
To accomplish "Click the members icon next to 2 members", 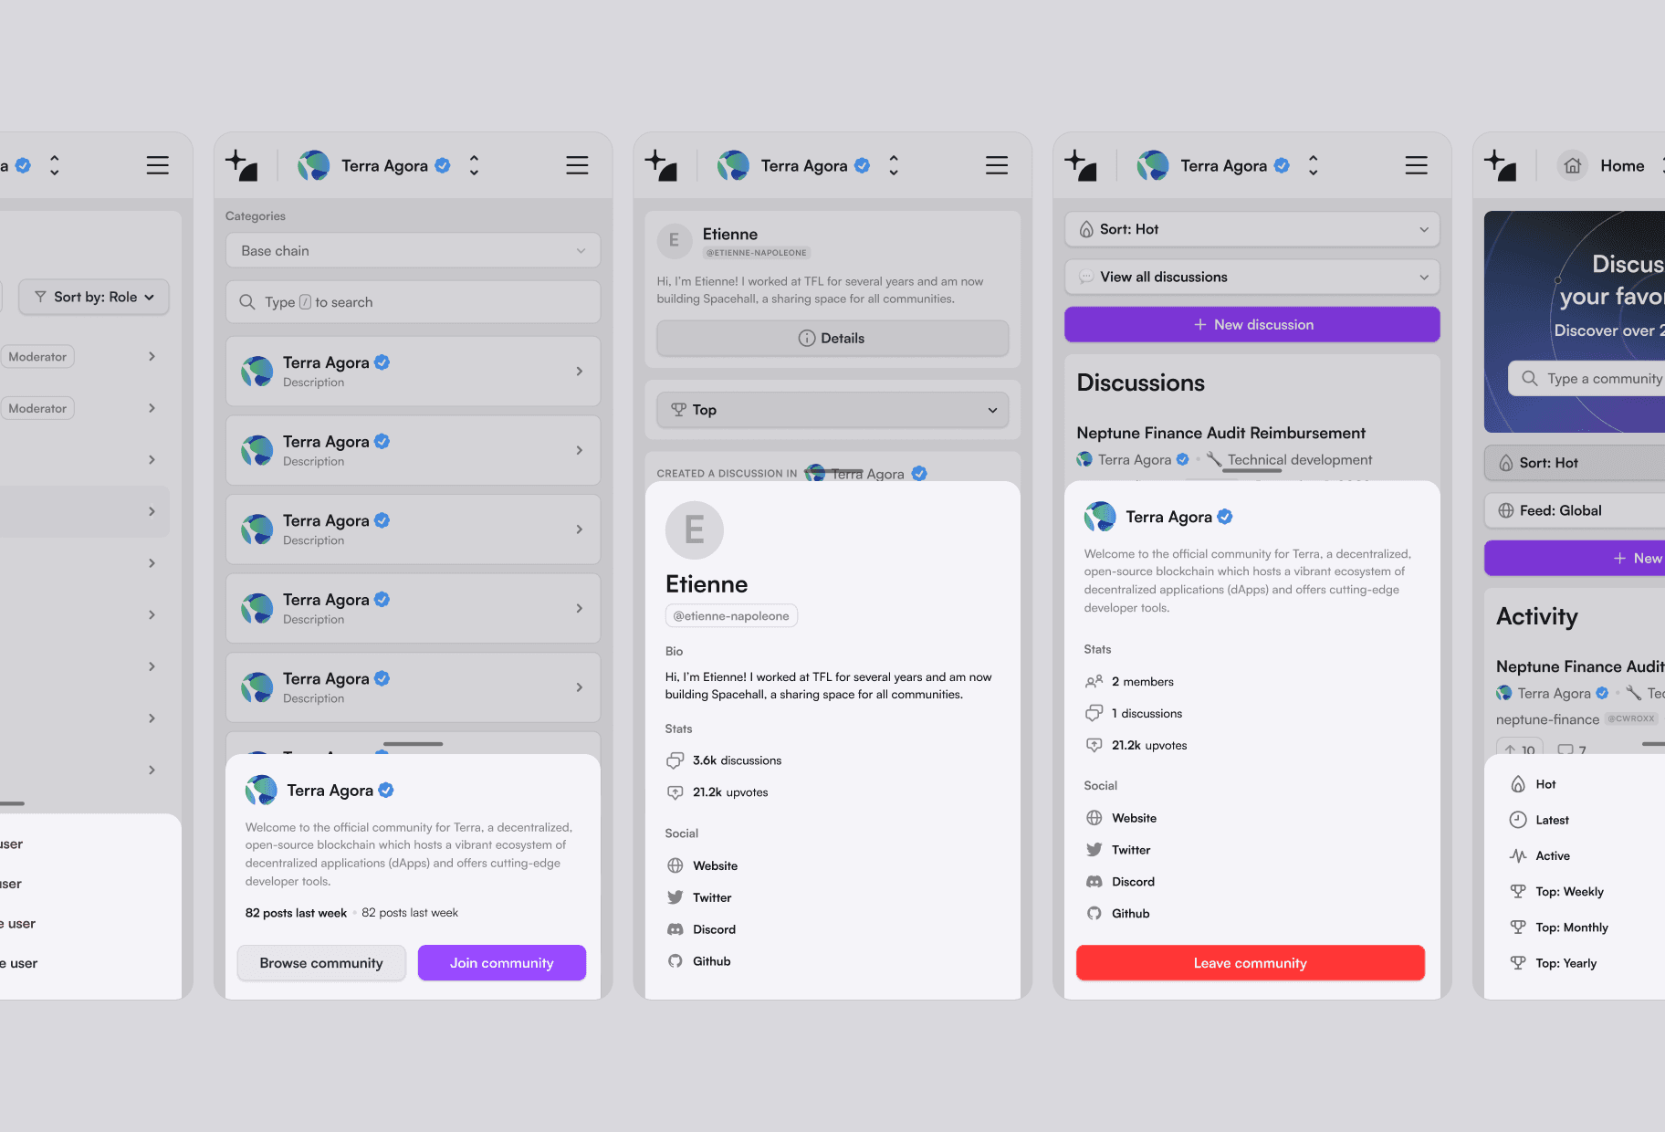I will tap(1094, 682).
